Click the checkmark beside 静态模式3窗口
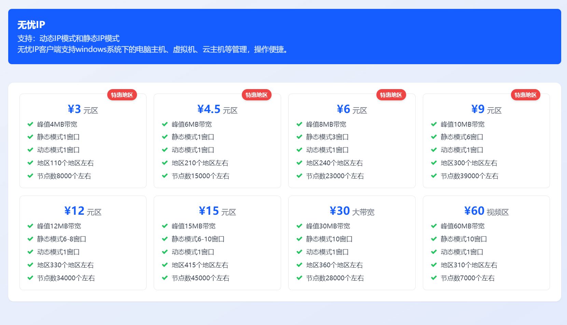 point(299,137)
